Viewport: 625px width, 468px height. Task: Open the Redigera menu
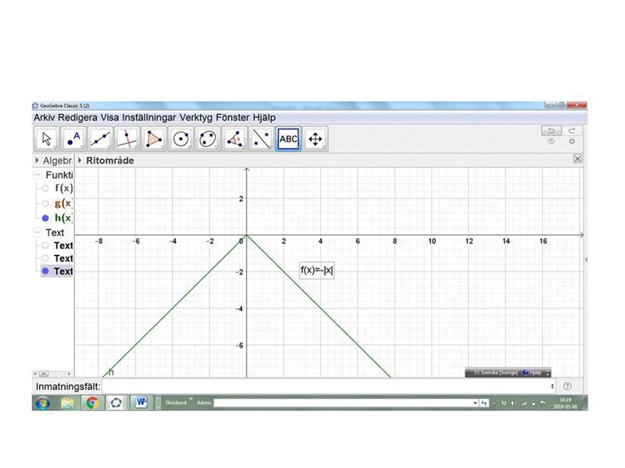click(77, 117)
